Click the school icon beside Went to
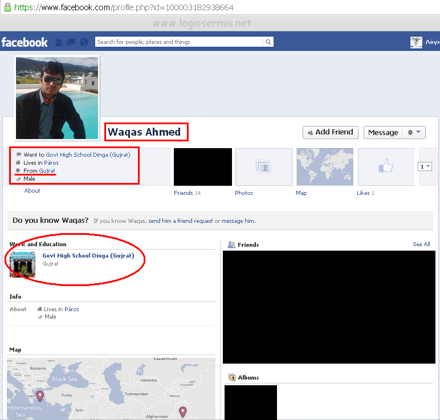Screen dimensions: 440x420 18,154
